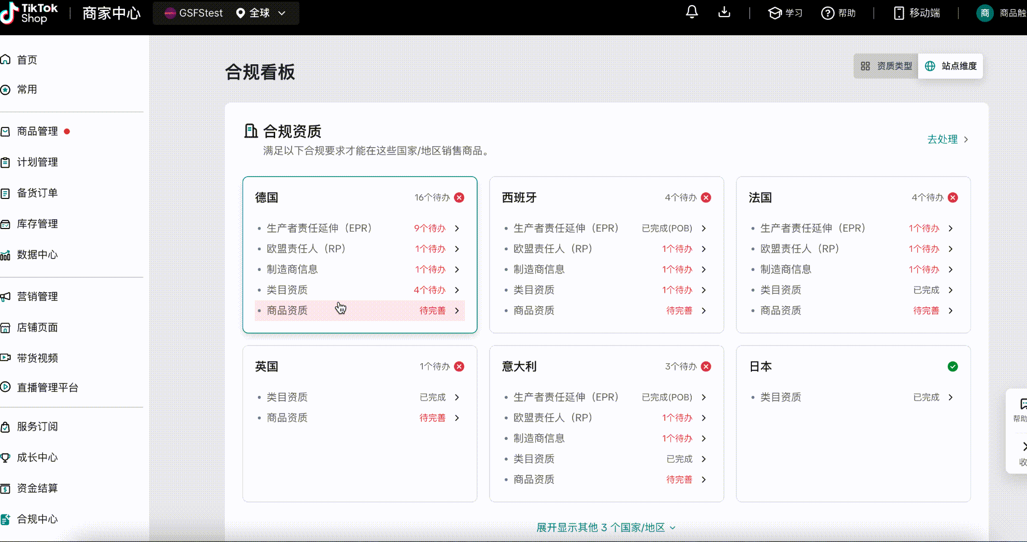Click the 移动端 mobile phone icon
Viewport: 1027px width, 542px height.
[x=899, y=13]
